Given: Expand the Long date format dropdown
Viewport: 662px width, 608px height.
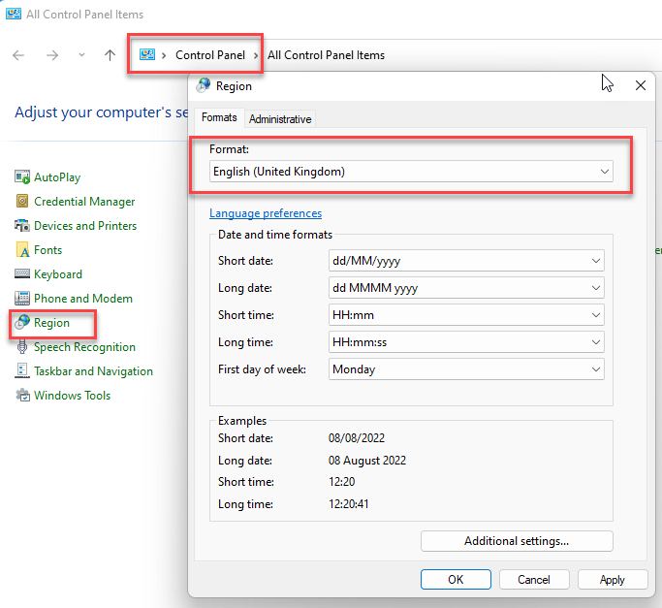Looking at the screenshot, I should [x=465, y=288].
